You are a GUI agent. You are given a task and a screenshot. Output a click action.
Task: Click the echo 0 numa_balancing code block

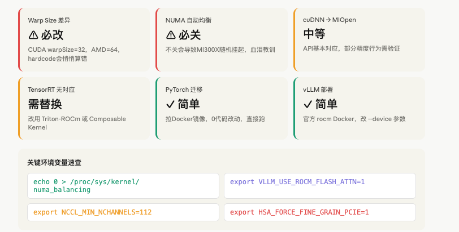tap(123, 186)
